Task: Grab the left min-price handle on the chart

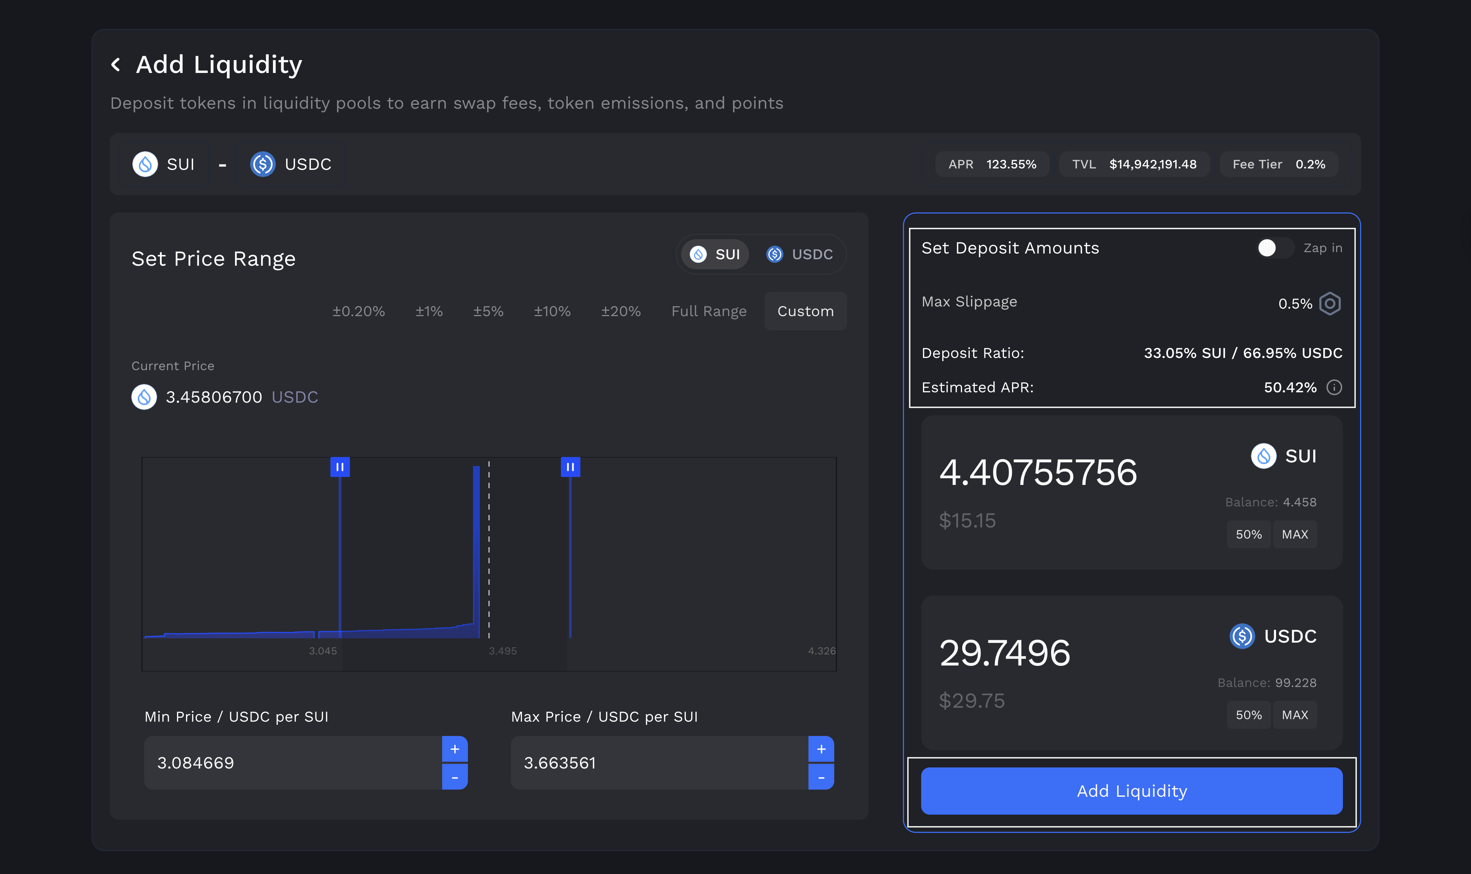Action: tap(340, 467)
